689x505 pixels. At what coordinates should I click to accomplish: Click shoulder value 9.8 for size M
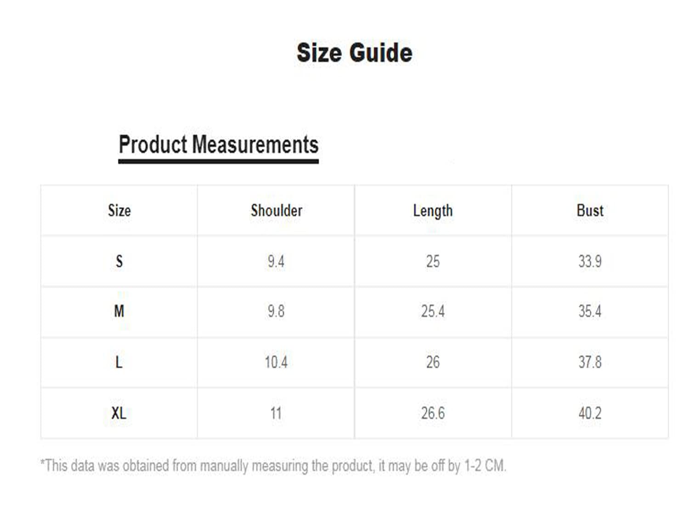tap(276, 311)
